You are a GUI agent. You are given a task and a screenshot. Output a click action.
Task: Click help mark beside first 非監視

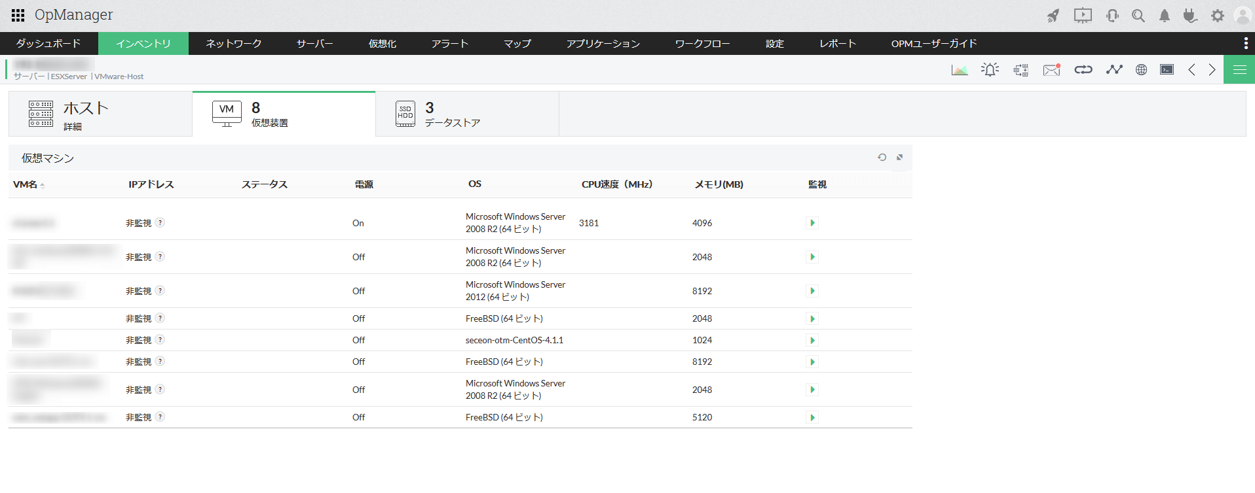coord(160,222)
